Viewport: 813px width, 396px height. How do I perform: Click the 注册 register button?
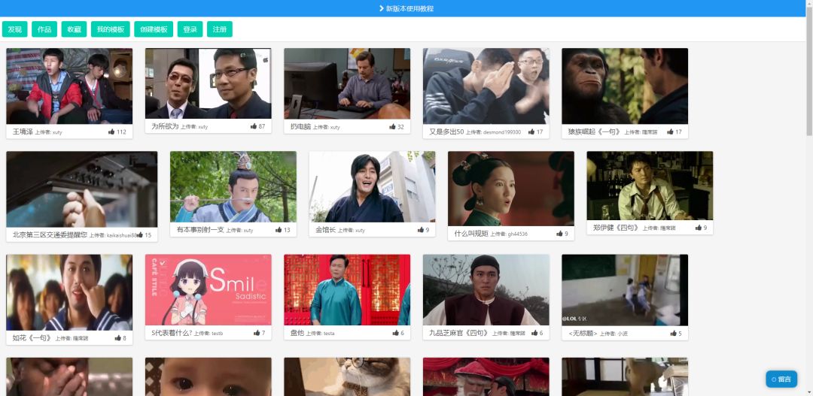(220, 29)
